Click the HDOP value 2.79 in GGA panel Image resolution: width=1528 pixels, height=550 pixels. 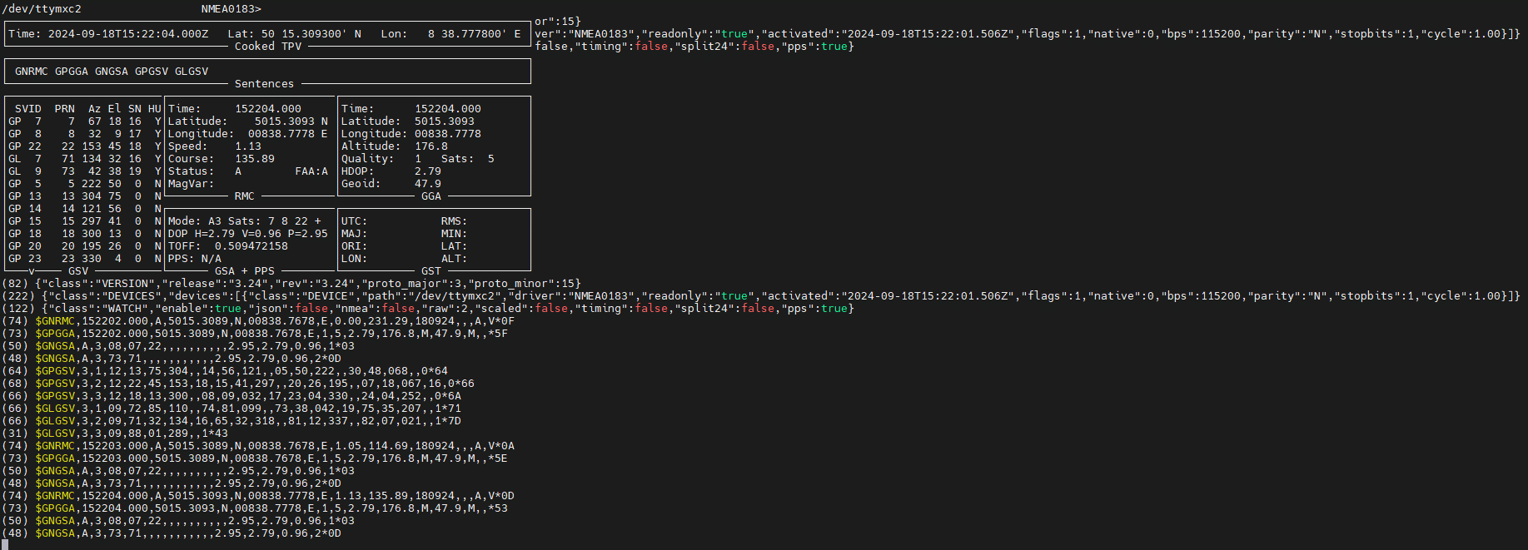click(x=428, y=171)
